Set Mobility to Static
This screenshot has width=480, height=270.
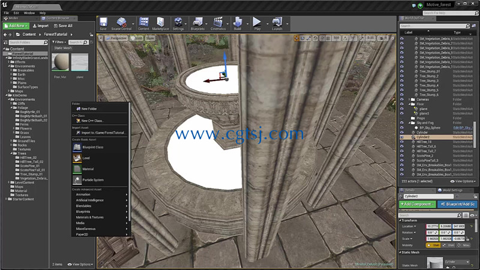pyautogui.click(x=433, y=245)
